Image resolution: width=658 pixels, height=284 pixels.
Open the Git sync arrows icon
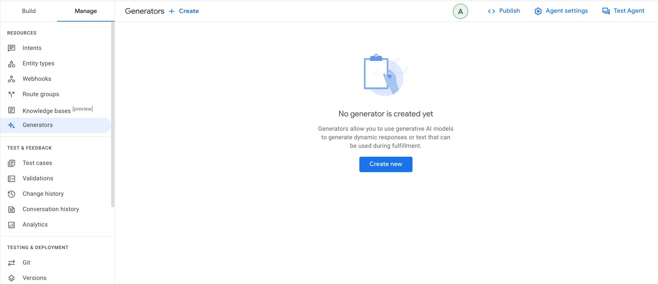click(11, 263)
